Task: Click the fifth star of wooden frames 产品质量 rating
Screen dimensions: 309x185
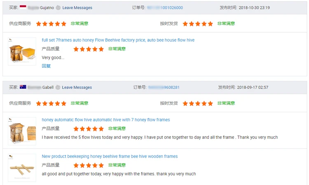Action: pyautogui.click(x=101, y=165)
